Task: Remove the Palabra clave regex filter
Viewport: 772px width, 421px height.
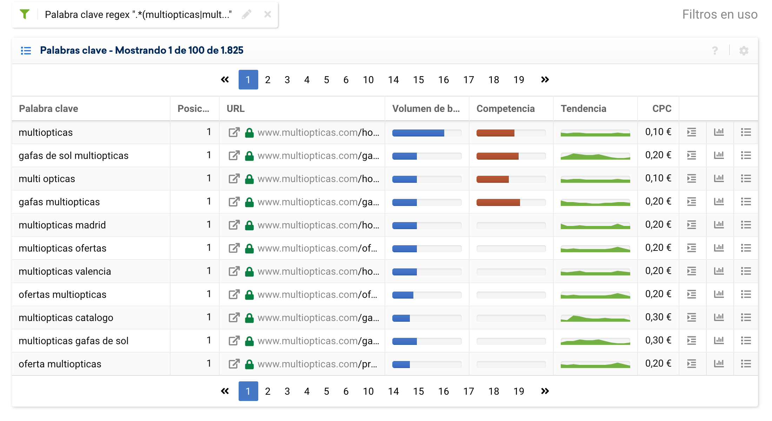Action: [268, 14]
